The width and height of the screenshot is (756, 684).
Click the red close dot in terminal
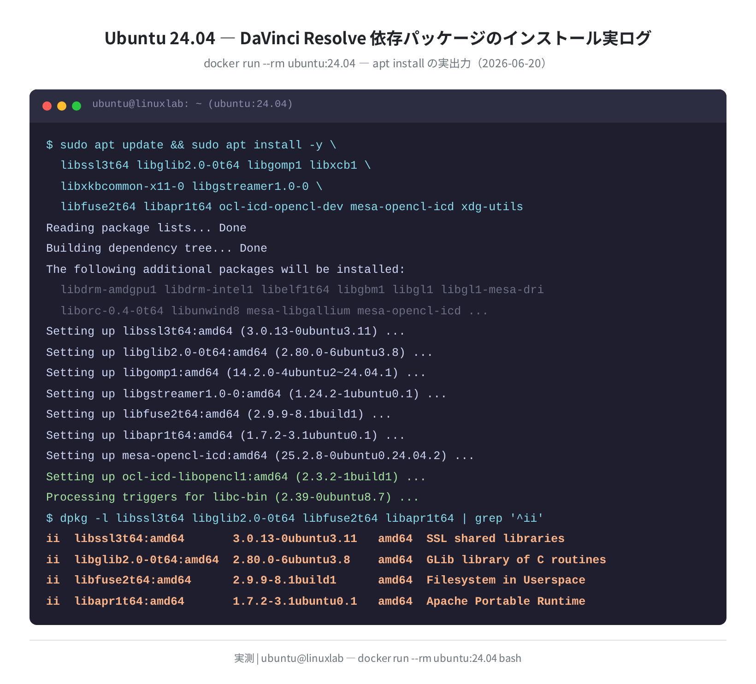pos(47,106)
